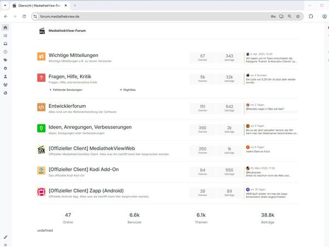Open the users person icon in sidebar
Viewport: 329px width, 247px height.
[x=5, y=77]
